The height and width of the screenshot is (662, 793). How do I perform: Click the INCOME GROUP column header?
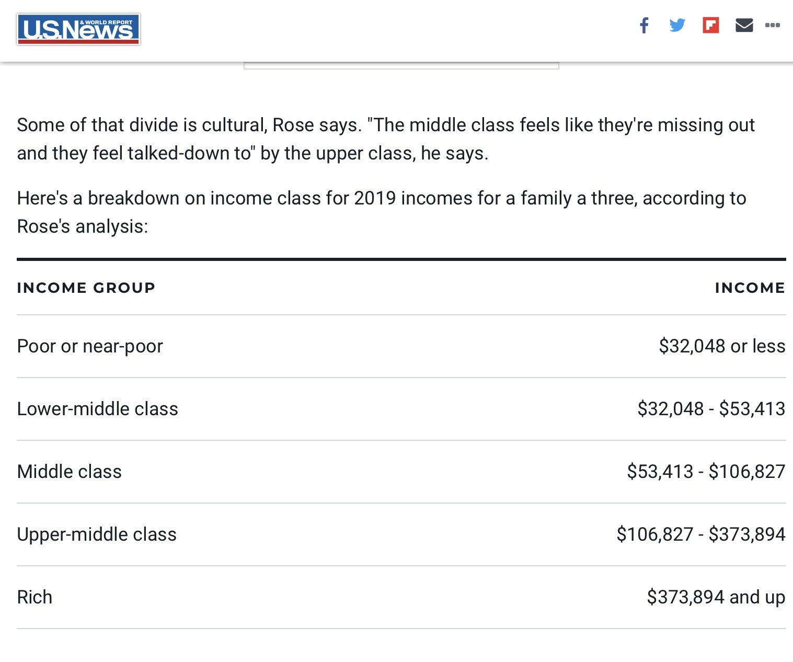(x=86, y=288)
